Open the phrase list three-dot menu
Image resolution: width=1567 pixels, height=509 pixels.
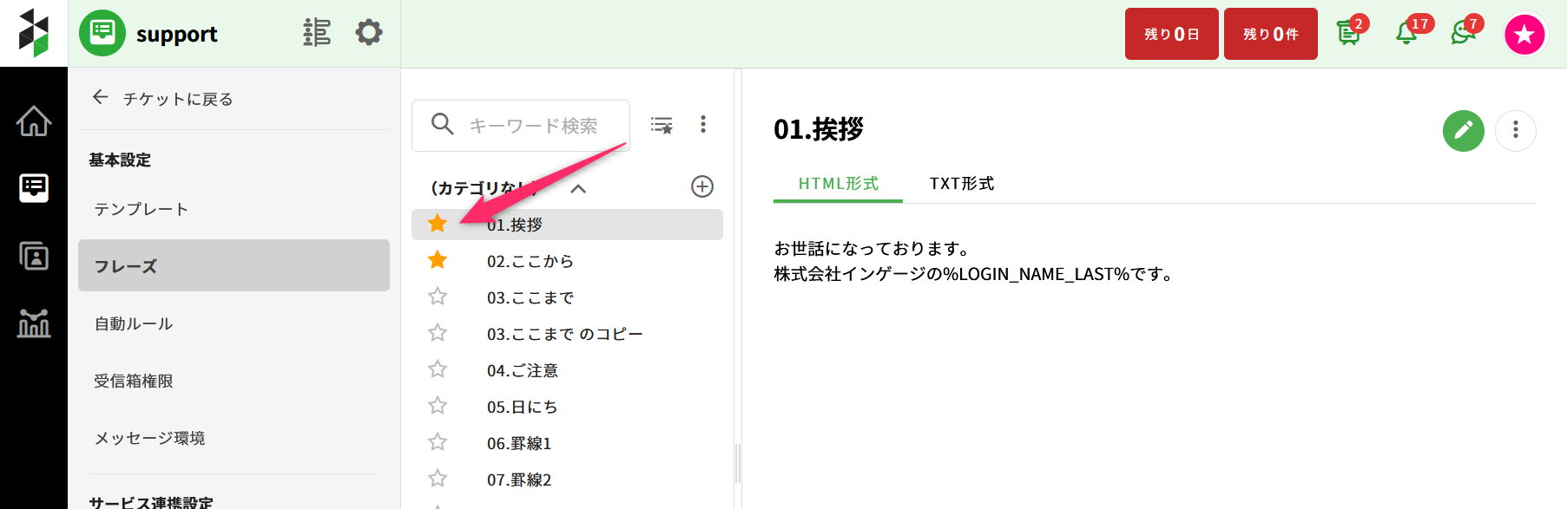click(x=703, y=125)
